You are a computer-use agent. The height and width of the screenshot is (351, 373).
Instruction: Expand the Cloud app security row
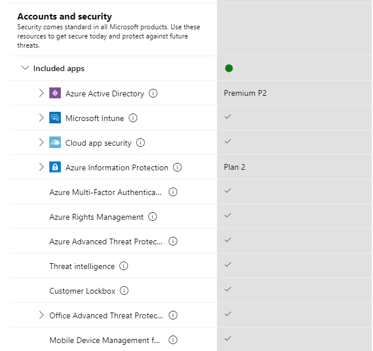41,142
